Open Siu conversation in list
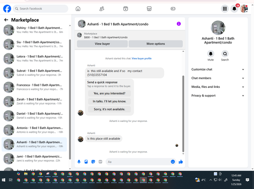This screenshot has height=189, width=254. 35,44
